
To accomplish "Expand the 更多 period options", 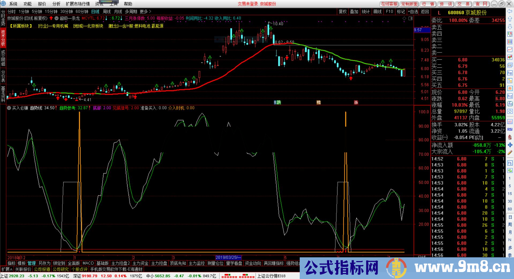I will pyautogui.click(x=145, y=12).
